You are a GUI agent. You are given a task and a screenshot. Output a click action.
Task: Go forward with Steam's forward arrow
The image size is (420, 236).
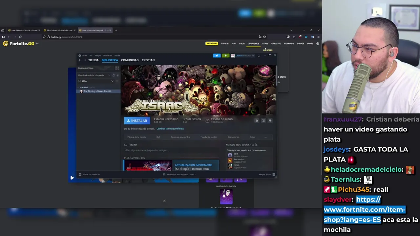(x=84, y=60)
